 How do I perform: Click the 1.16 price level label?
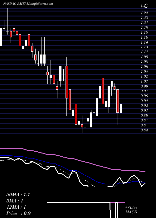[144, 37]
